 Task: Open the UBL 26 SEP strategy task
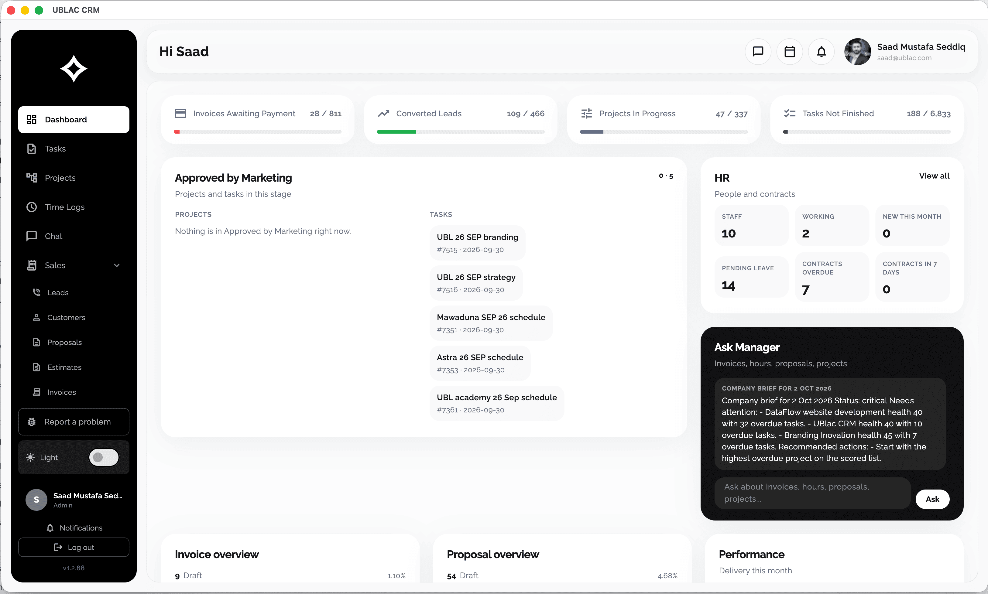pyautogui.click(x=476, y=283)
